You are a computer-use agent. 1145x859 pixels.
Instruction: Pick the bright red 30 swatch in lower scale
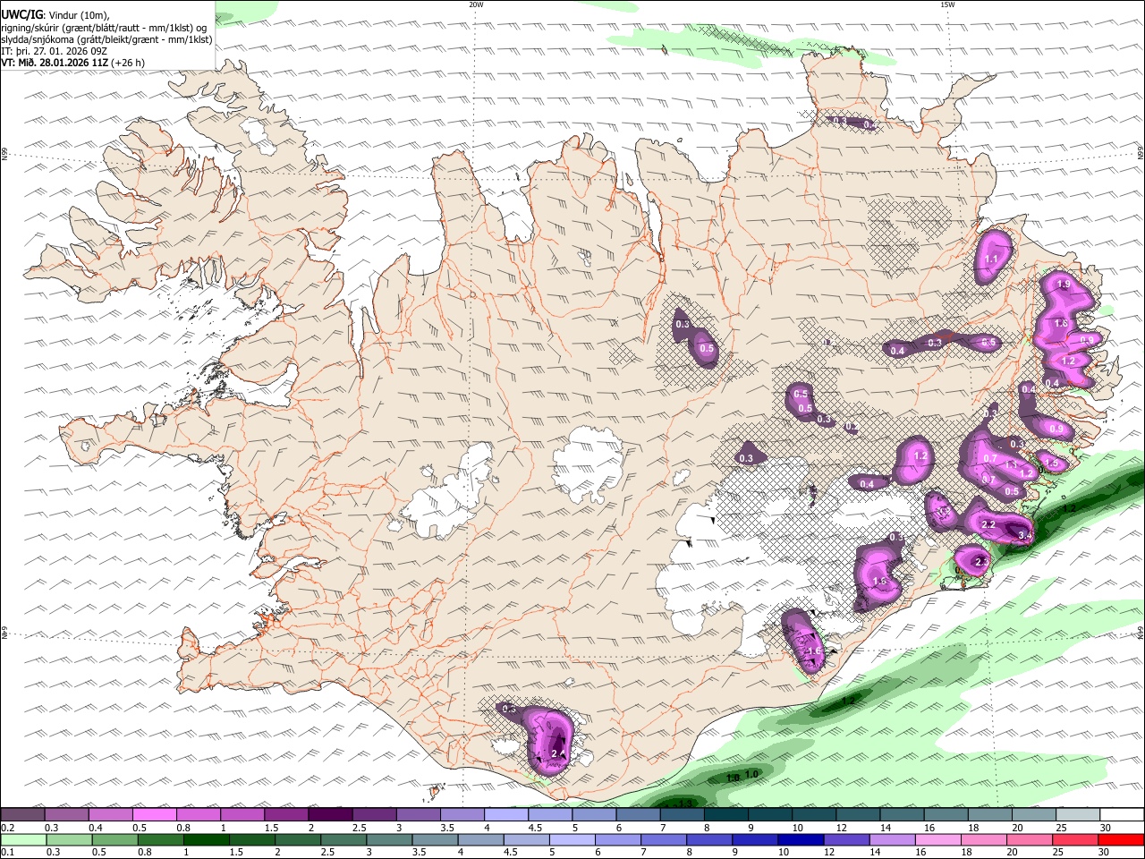tap(1121, 839)
